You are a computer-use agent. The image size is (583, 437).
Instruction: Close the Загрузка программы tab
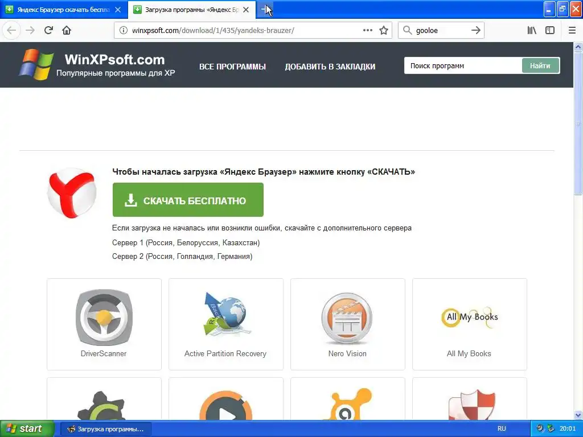246,10
